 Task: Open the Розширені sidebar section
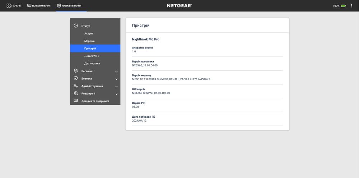[x=95, y=94]
